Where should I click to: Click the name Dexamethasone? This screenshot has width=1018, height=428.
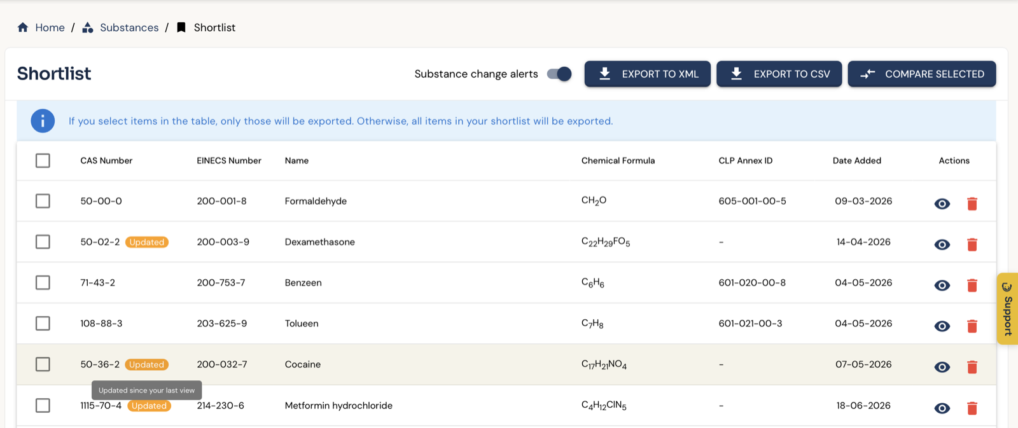pyautogui.click(x=319, y=242)
